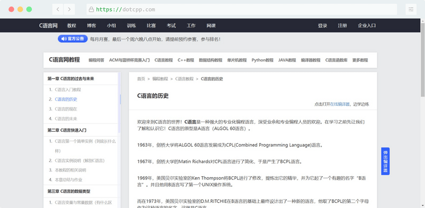
Task: Open the 网课 top menu
Action: tap(211, 25)
